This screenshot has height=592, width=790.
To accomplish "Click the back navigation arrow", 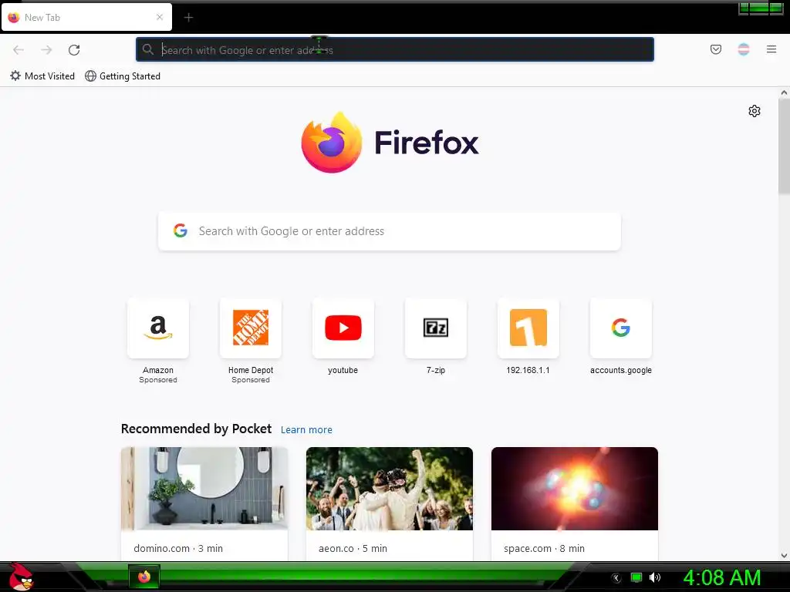I will pos(19,50).
